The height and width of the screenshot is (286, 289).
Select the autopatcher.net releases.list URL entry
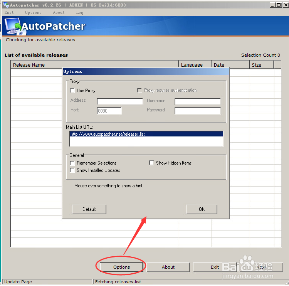146,134
